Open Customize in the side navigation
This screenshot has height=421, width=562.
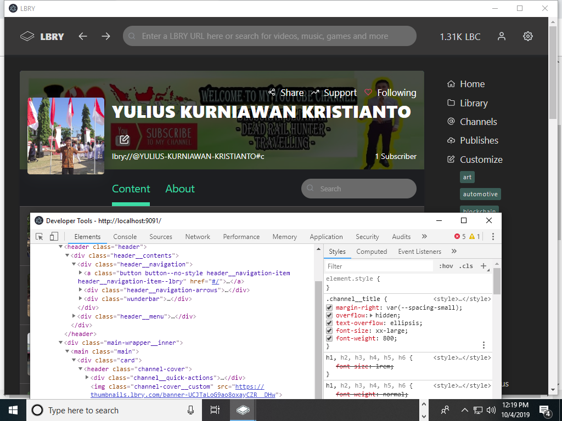tap(475, 160)
